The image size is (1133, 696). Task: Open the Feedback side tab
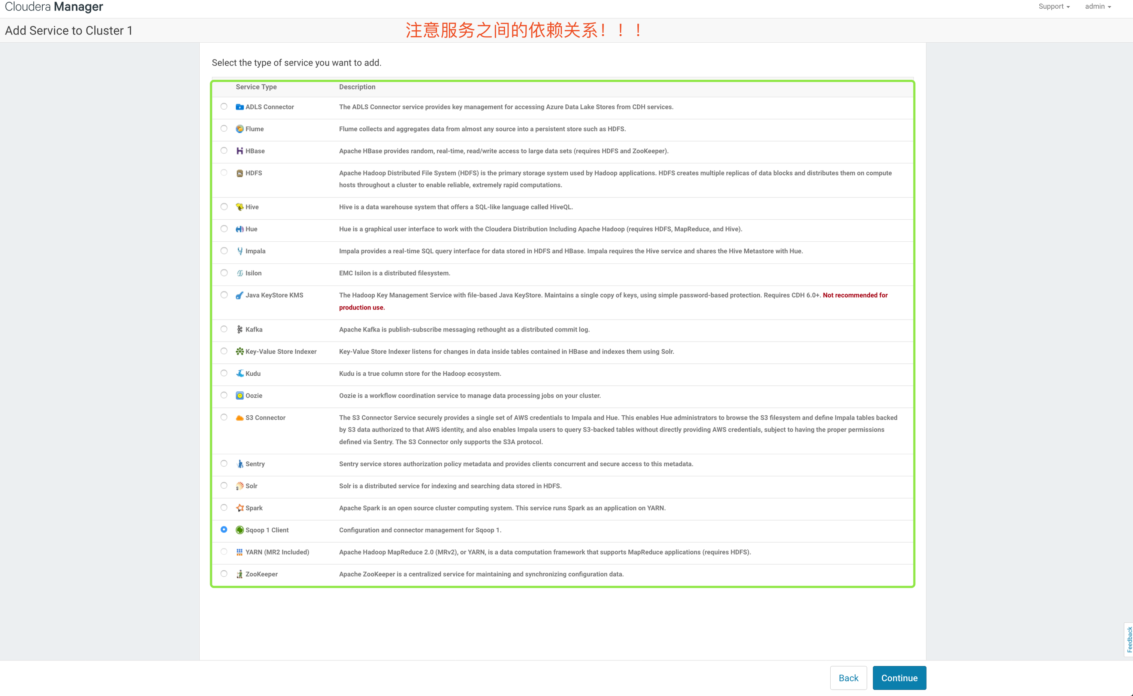pyautogui.click(x=1129, y=639)
